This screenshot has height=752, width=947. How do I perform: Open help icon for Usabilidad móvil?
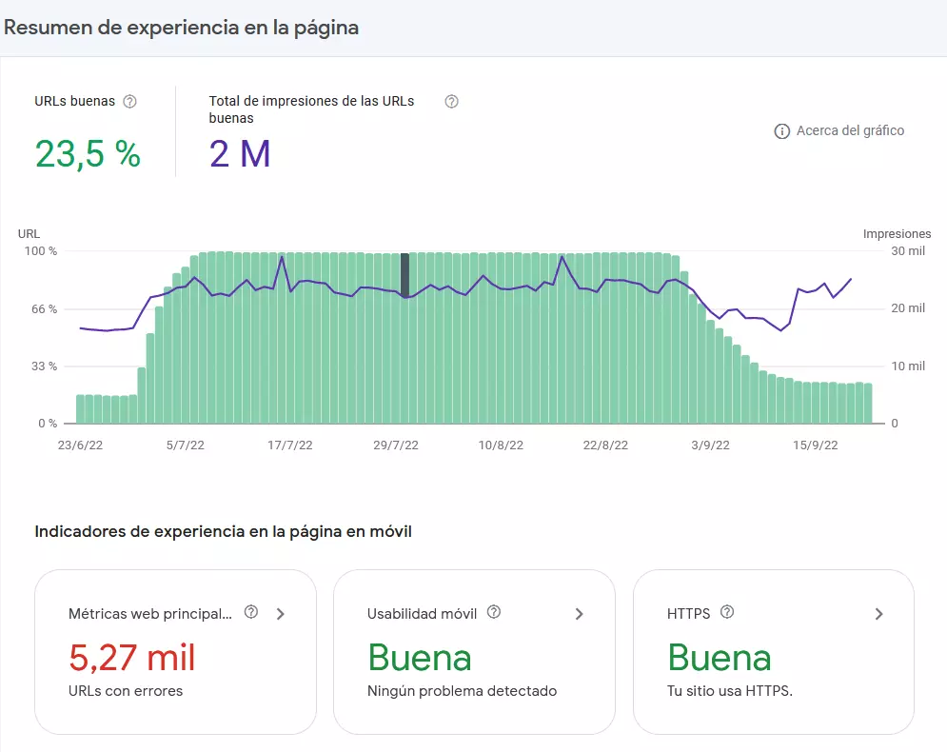[494, 612]
